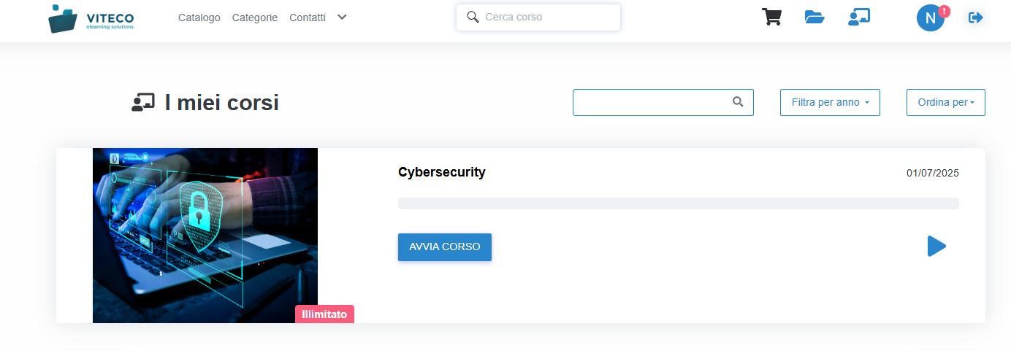Go to the Categorie menu item
The height and width of the screenshot is (353, 1011).
pyautogui.click(x=255, y=18)
